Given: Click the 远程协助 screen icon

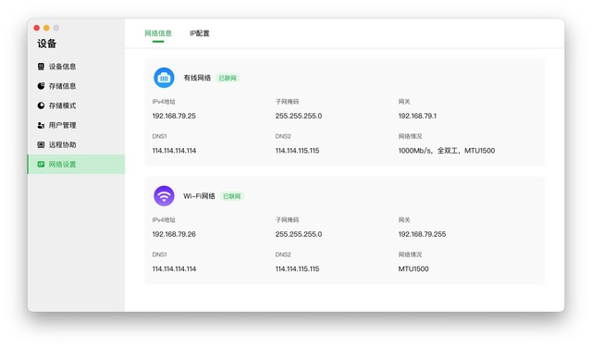Looking at the screenshot, I should click(41, 144).
